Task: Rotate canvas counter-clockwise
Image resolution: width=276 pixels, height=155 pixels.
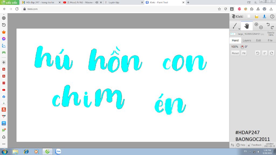Action: 258,53
